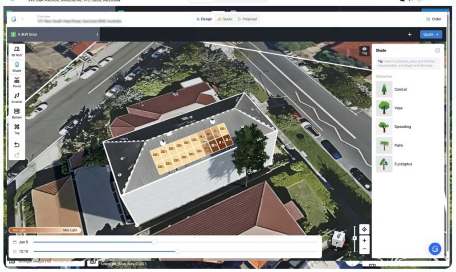Open the Inverter tool
The width and height of the screenshot is (456, 272).
coord(17,98)
